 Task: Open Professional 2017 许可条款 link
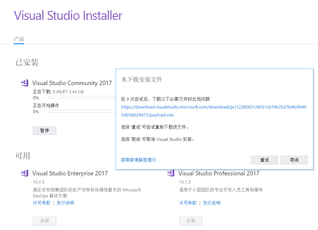tap(188, 203)
